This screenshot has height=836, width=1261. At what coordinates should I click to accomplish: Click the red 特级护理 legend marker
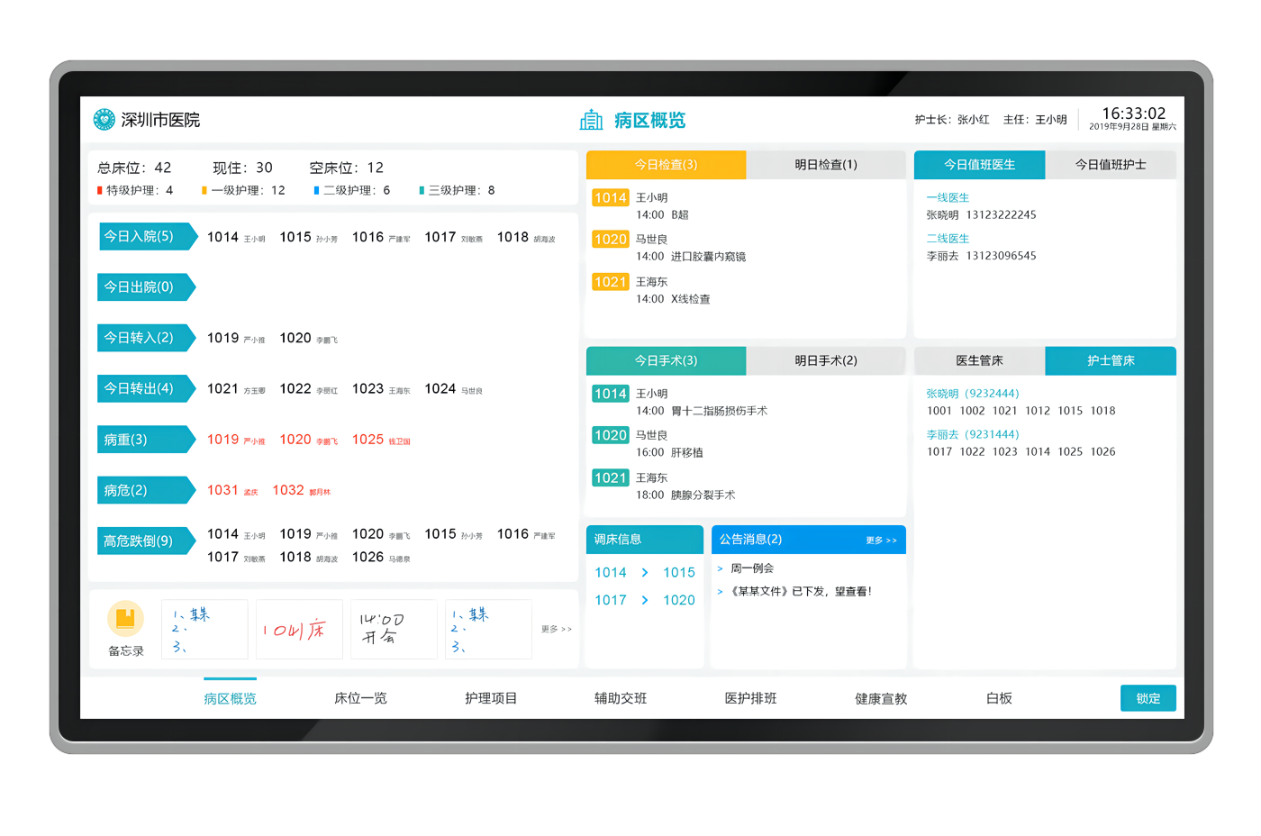(x=100, y=190)
